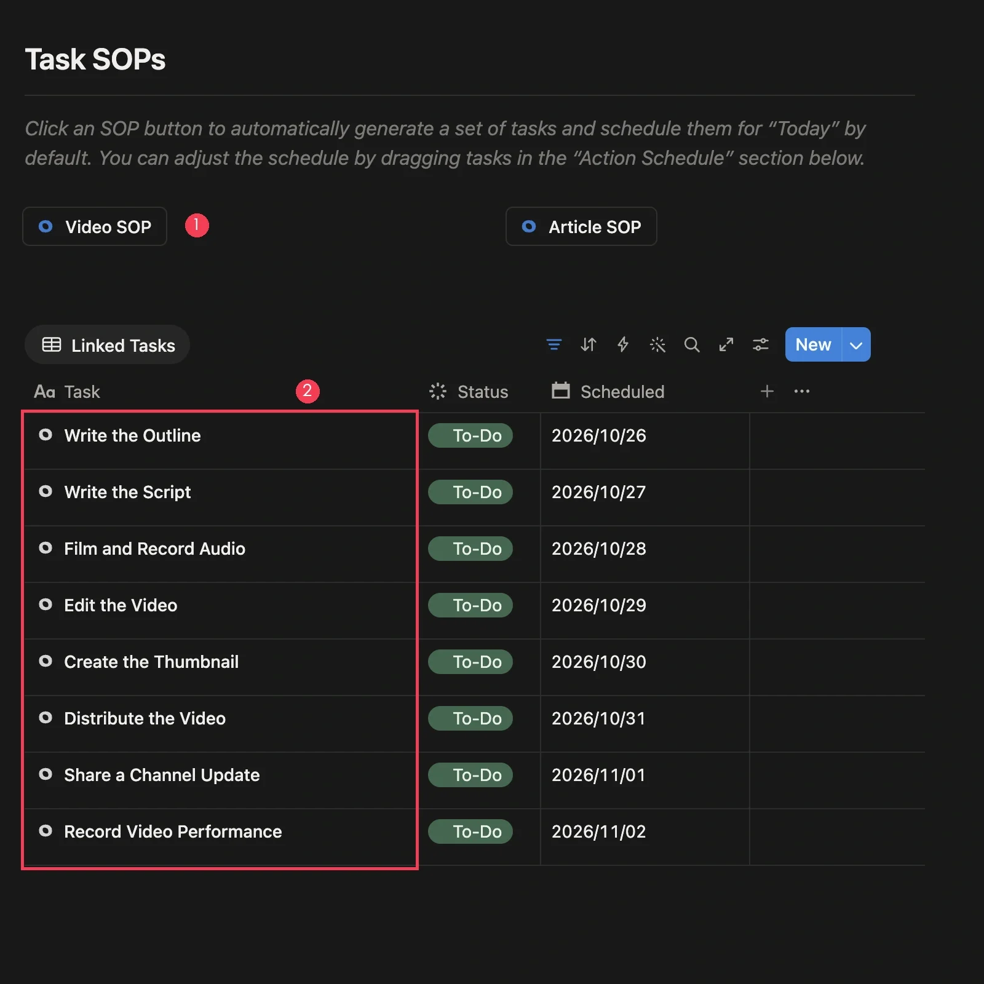This screenshot has width=984, height=984.
Task: Click the sparkle AI icon in toolbar
Action: coord(657,344)
